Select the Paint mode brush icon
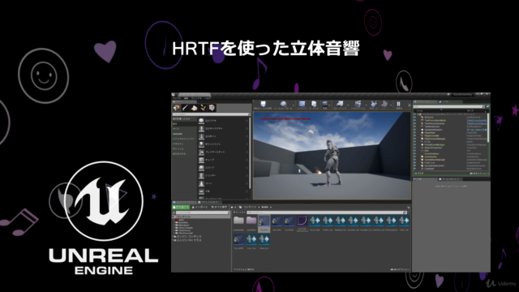Image resolution: width=519 pixels, height=292 pixels. click(x=186, y=108)
